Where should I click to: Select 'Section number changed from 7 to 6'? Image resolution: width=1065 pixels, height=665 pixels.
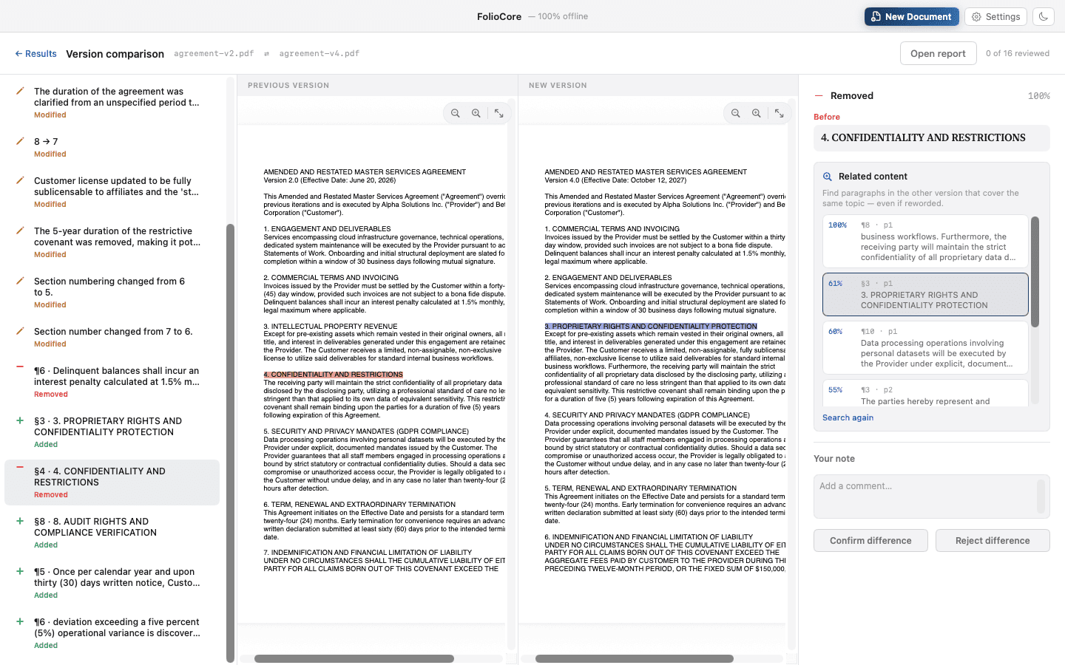tap(112, 337)
